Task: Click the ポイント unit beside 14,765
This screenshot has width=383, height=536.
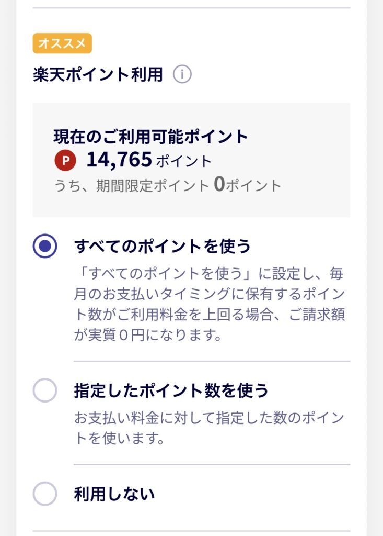Action: (183, 161)
